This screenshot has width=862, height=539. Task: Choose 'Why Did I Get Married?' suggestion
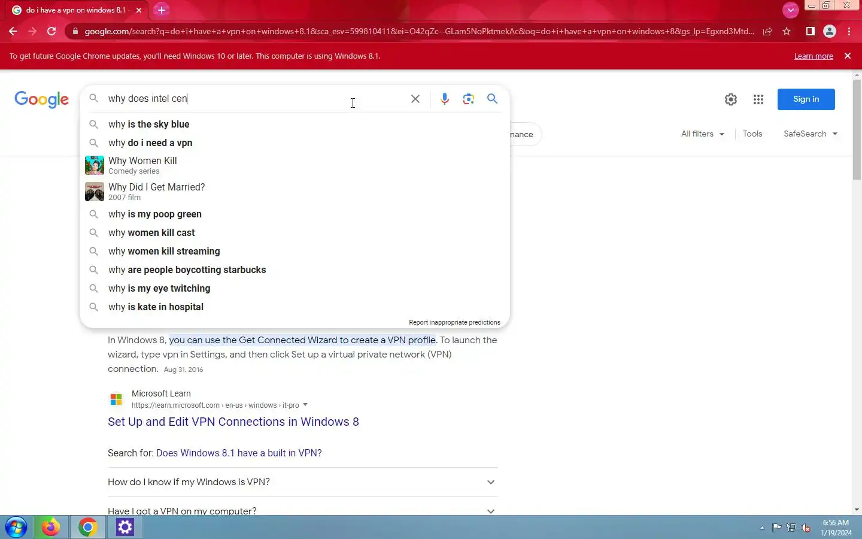tap(295, 192)
